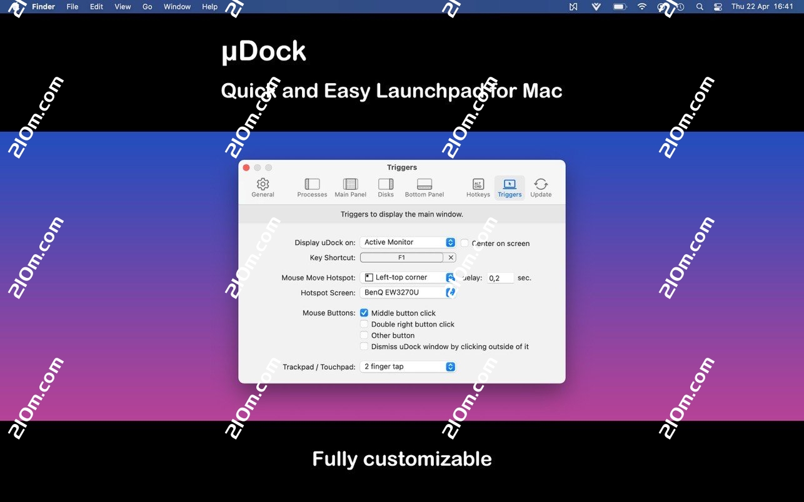Click the F1 key shortcut recorder
Screen dimensions: 804x502
coord(401,257)
